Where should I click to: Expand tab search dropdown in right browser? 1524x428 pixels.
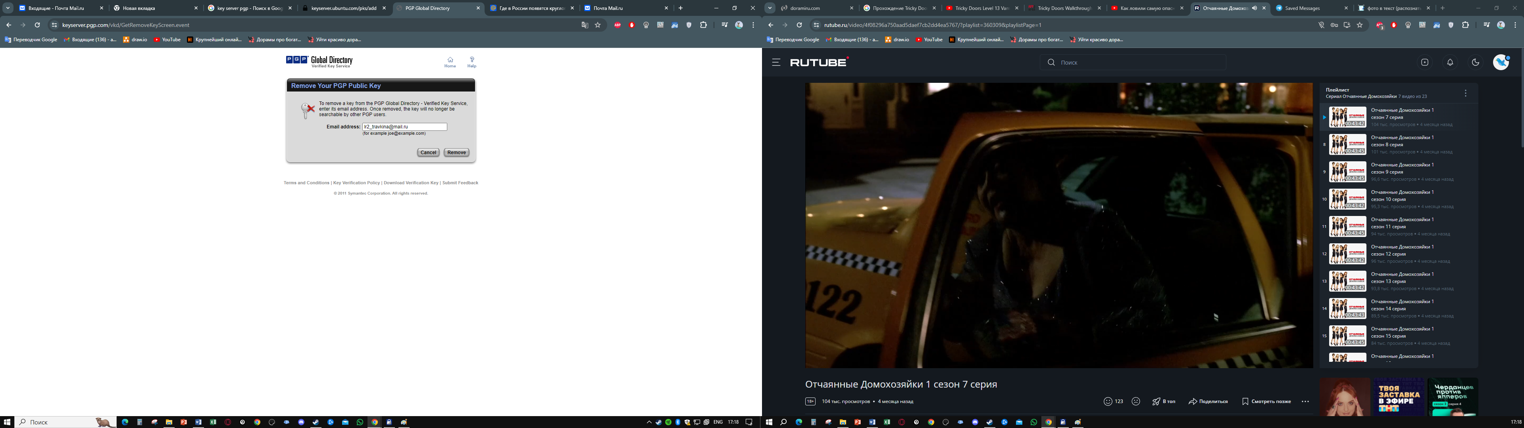(770, 8)
